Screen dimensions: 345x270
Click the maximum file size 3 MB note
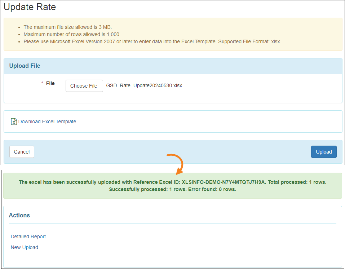click(x=67, y=27)
